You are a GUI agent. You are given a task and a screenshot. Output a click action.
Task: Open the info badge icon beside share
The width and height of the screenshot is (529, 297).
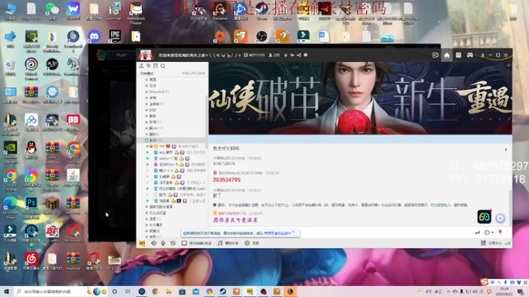click(305, 55)
